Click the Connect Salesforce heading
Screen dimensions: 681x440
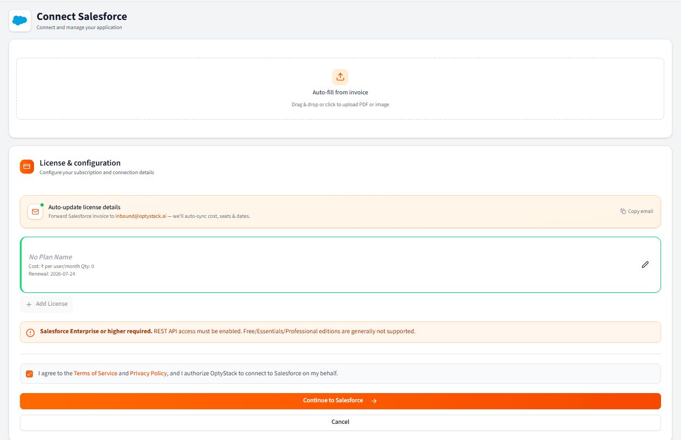click(x=82, y=17)
